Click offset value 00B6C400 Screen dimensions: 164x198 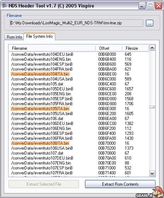click(x=107, y=84)
